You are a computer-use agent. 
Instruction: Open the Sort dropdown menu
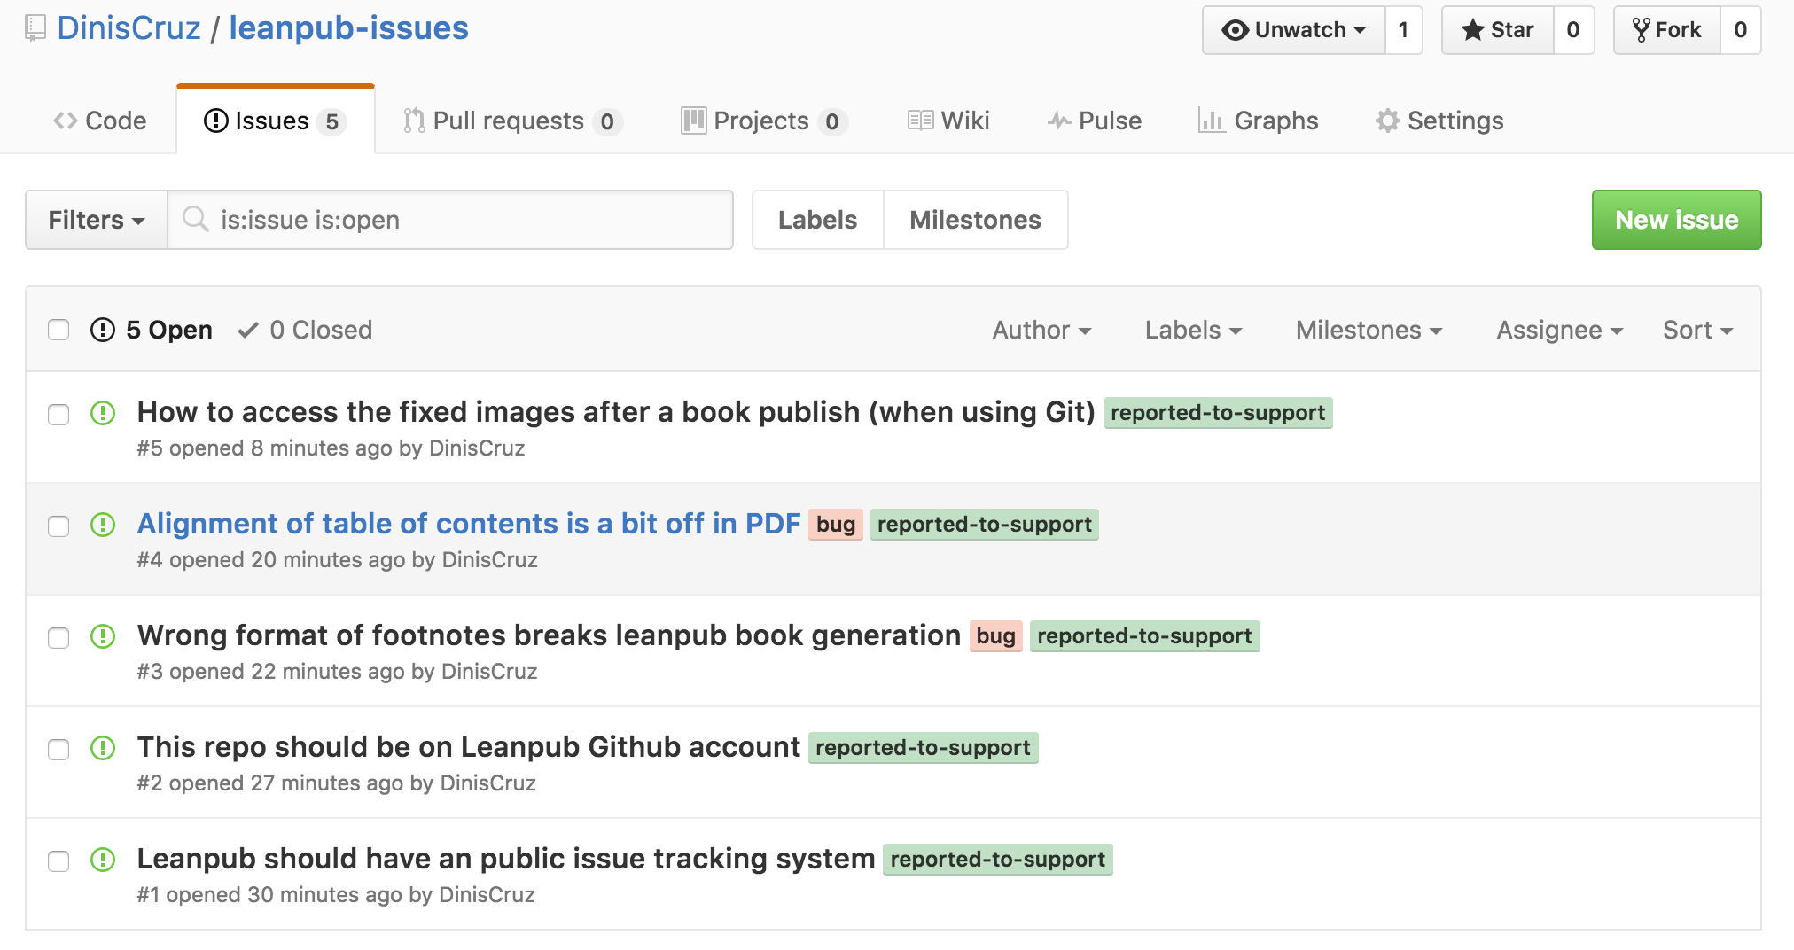(1696, 331)
